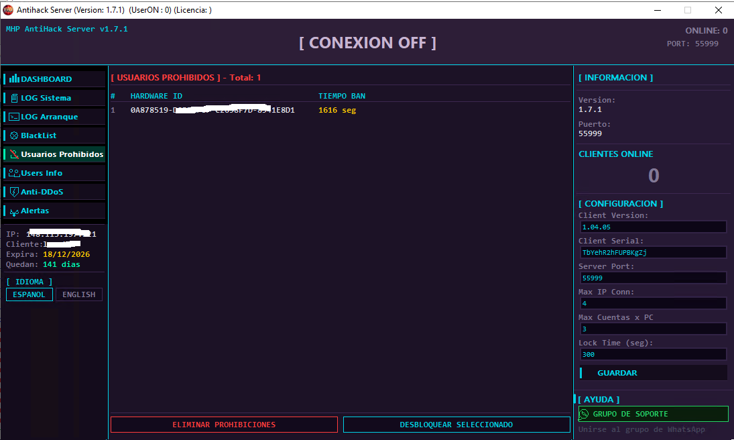Click the row number 1 cell

click(113, 110)
